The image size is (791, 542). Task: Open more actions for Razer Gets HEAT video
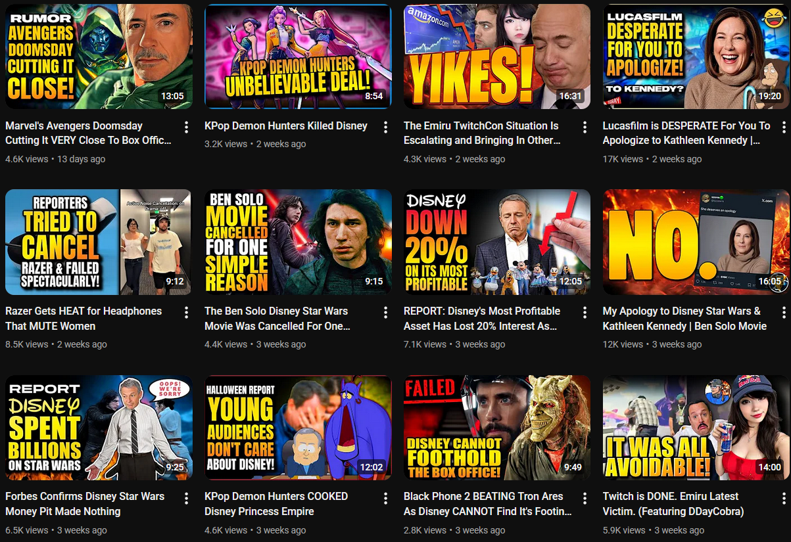pyautogui.click(x=187, y=312)
